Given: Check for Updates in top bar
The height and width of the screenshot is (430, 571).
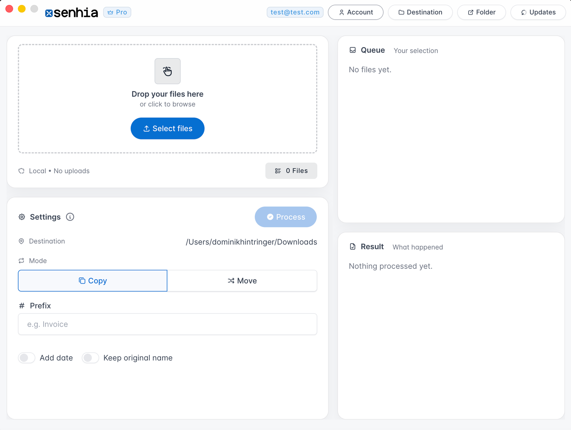Looking at the screenshot, I should pyautogui.click(x=538, y=12).
